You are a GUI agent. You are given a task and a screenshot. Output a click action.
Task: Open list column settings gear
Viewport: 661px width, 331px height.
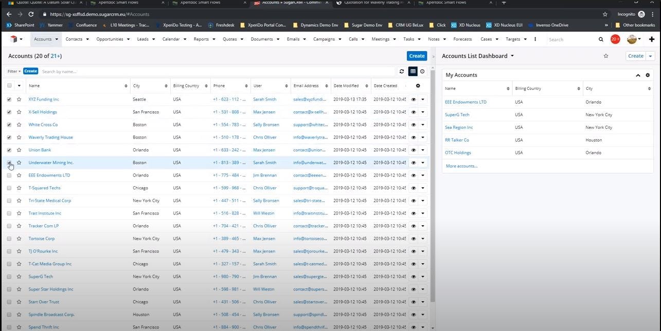click(418, 86)
